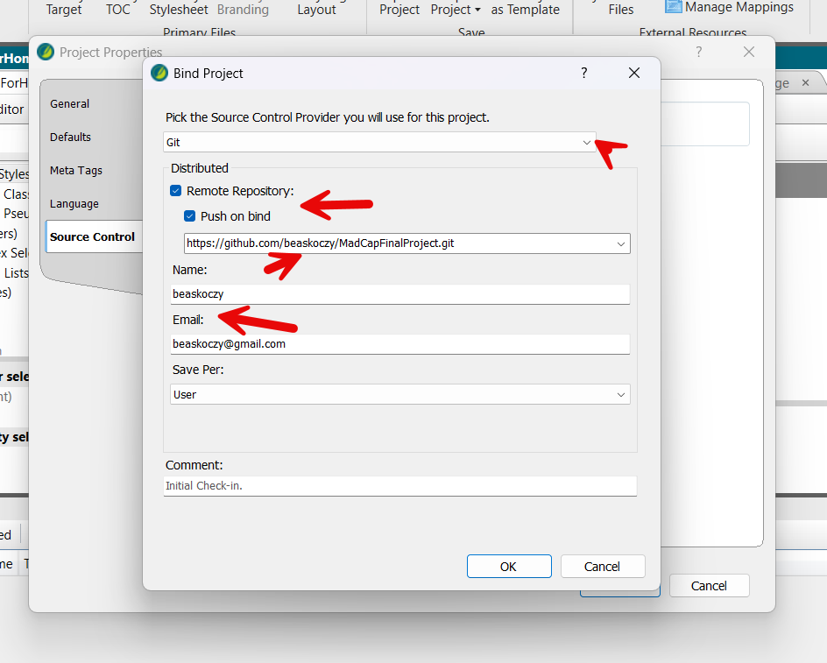The height and width of the screenshot is (663, 827).
Task: Click the Comment field reading Initial Check-in
Action: pos(399,486)
